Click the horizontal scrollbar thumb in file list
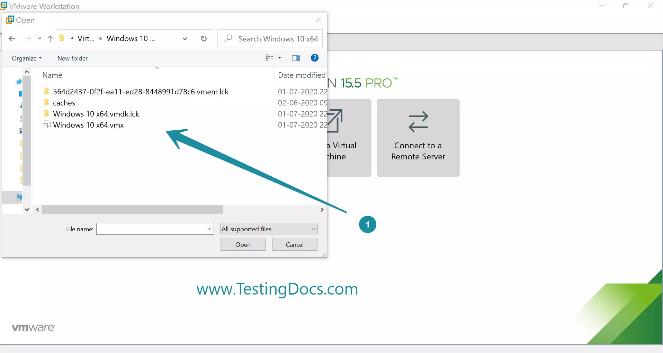 133,210
